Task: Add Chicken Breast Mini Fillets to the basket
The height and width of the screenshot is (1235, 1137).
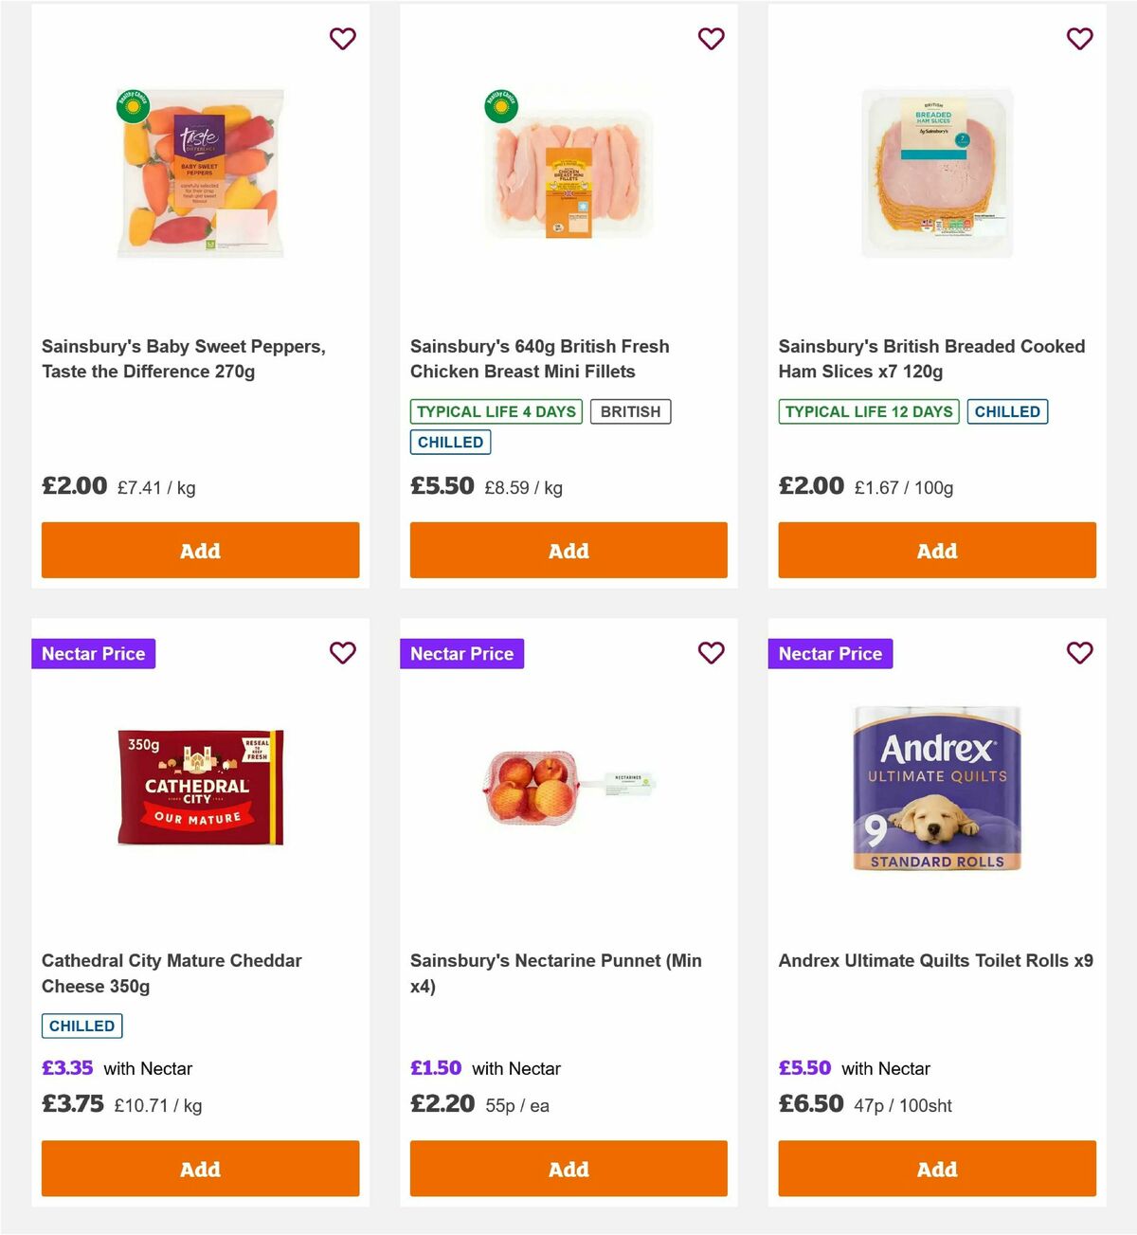Action: coord(568,550)
